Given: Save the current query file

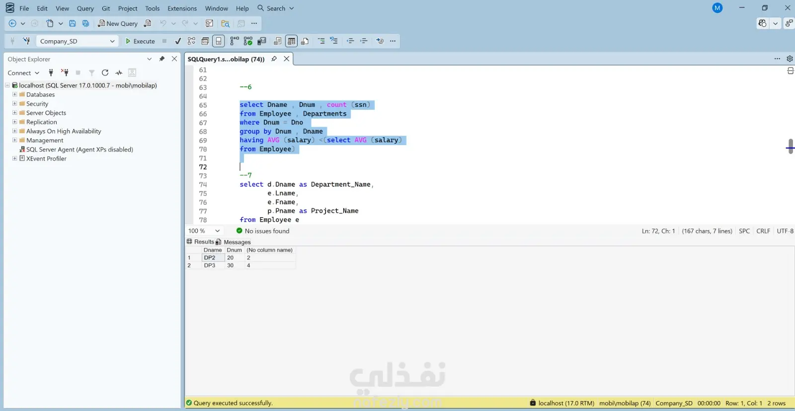Looking at the screenshot, I should tap(73, 23).
